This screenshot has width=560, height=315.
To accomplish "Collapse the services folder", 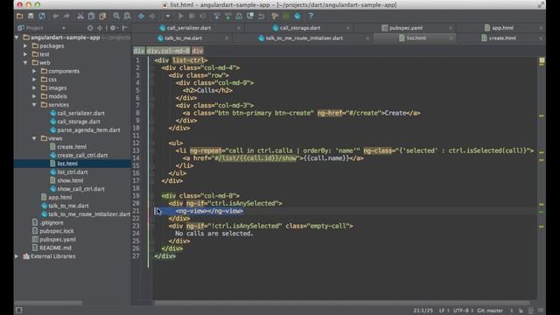I will pyautogui.click(x=34, y=105).
